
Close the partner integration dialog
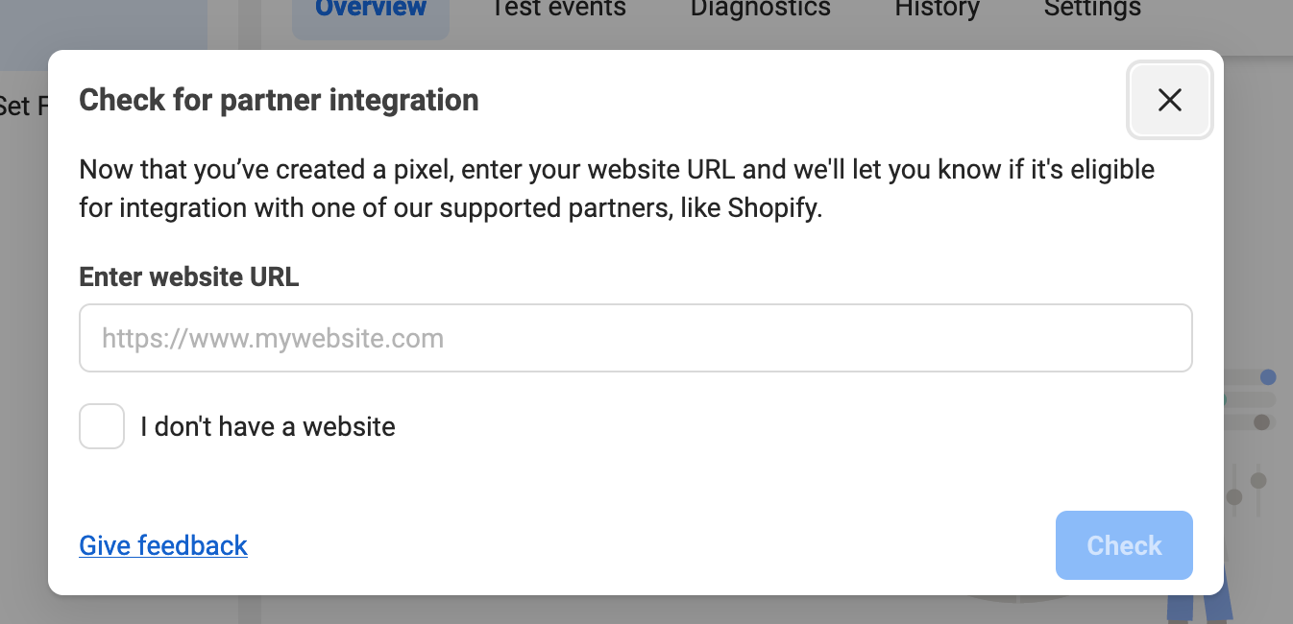(x=1169, y=100)
